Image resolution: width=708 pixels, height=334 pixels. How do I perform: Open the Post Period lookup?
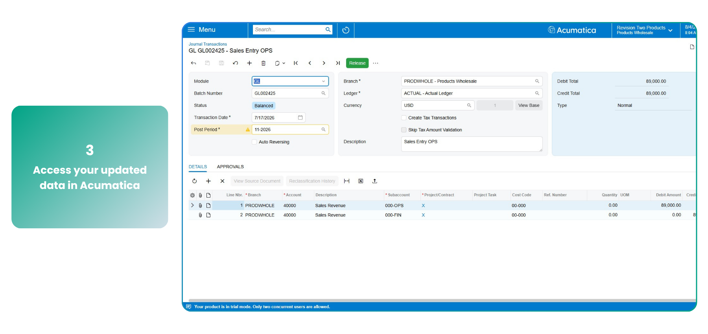(323, 129)
